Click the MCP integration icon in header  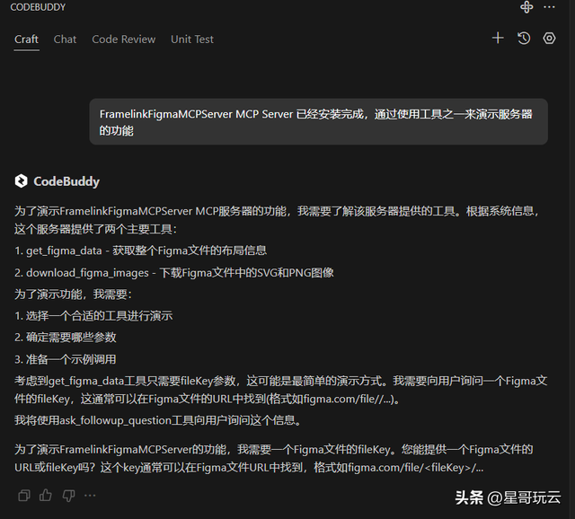point(526,7)
